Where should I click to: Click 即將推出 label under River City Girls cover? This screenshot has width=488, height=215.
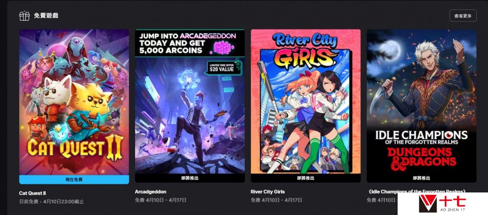coord(305,178)
